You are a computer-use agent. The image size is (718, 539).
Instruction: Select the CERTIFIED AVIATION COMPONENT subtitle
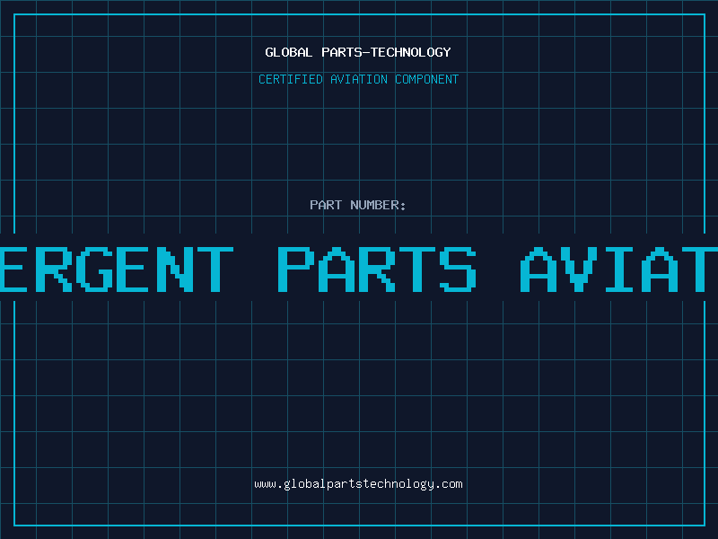point(358,79)
